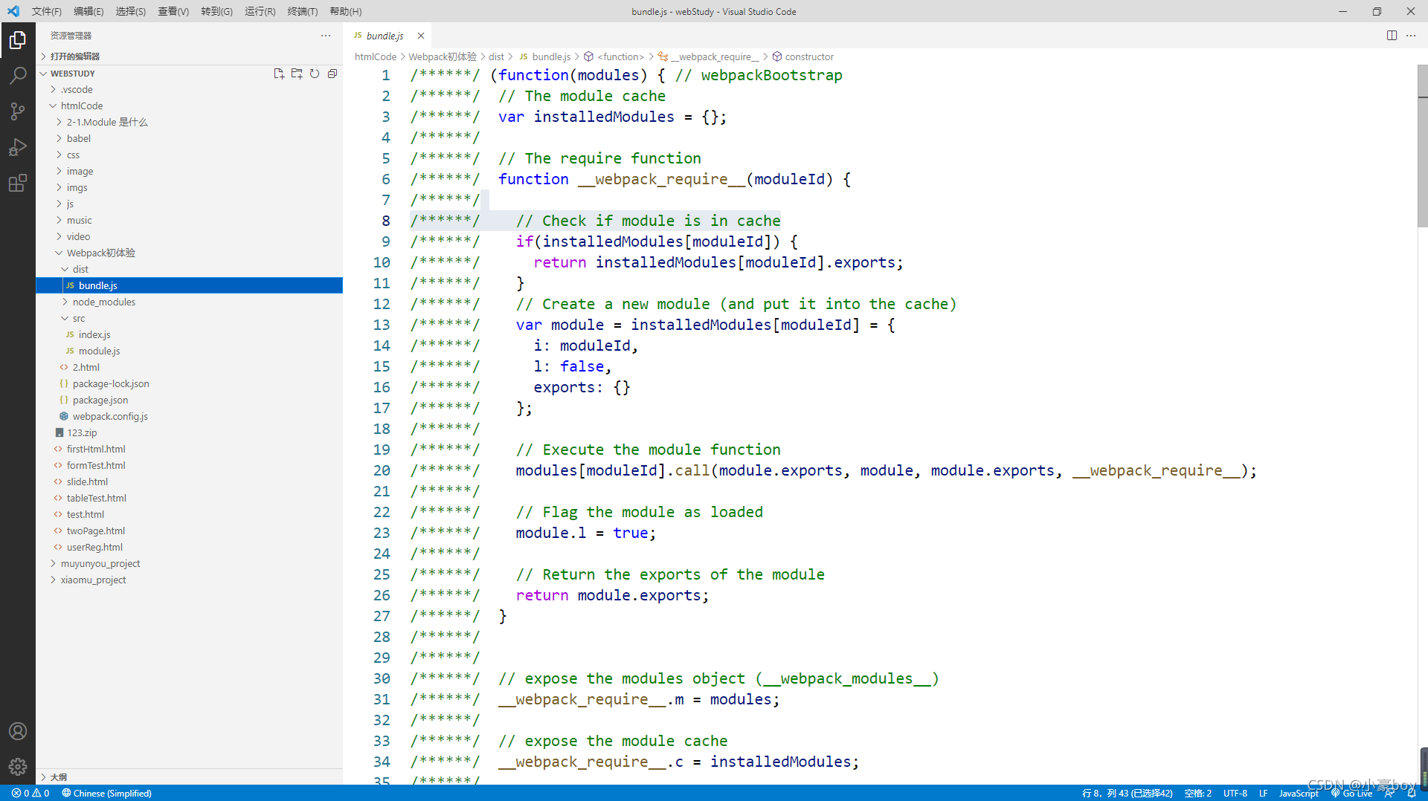Open the Accounts icon at bottom activity bar
The width and height of the screenshot is (1428, 801).
[x=18, y=731]
